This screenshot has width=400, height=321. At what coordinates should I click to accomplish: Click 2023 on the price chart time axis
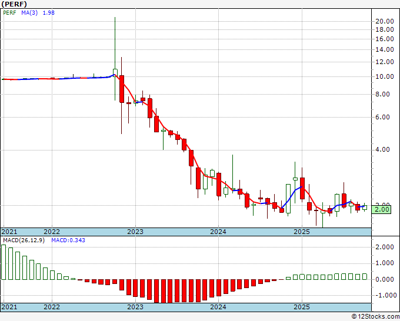tap(135, 232)
